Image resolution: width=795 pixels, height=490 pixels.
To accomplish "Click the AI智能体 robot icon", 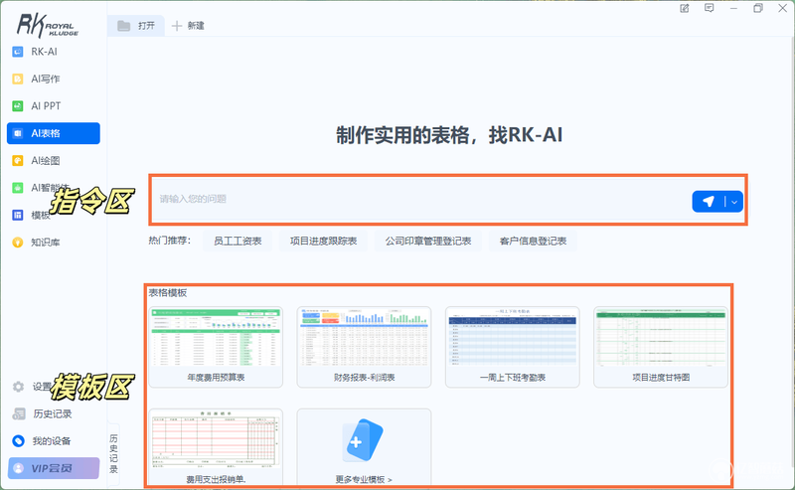I will [x=18, y=188].
